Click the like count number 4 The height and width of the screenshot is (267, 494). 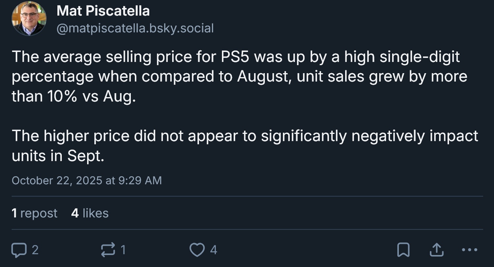click(213, 250)
